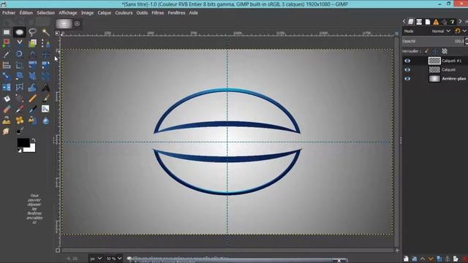The image size is (468, 263).
Task: Choose the Free Select lasso tool
Action: [x=32, y=31]
